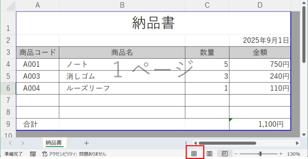Image resolution: width=308 pixels, height=159 pixels.
Task: Go to next sheet with right arrow
Action: pyautogui.click(x=23, y=143)
